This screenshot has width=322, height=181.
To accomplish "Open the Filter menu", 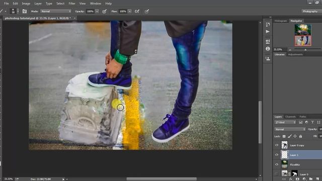I will tap(72, 4).
